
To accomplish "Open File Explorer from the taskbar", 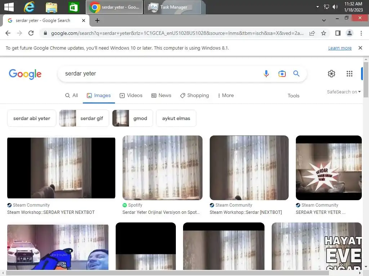I will 51,7.
